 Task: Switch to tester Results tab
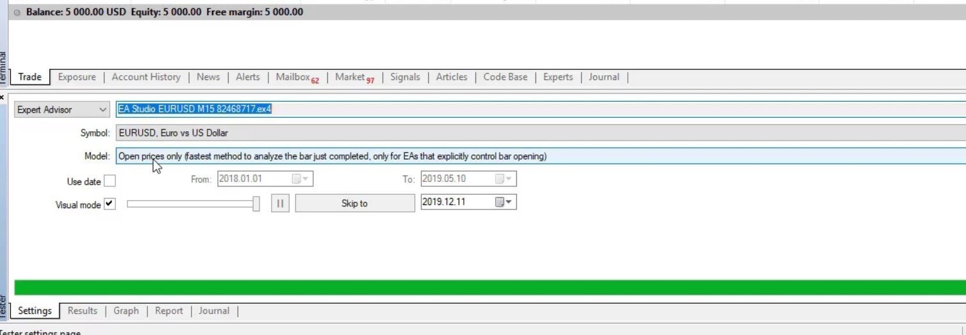click(83, 311)
